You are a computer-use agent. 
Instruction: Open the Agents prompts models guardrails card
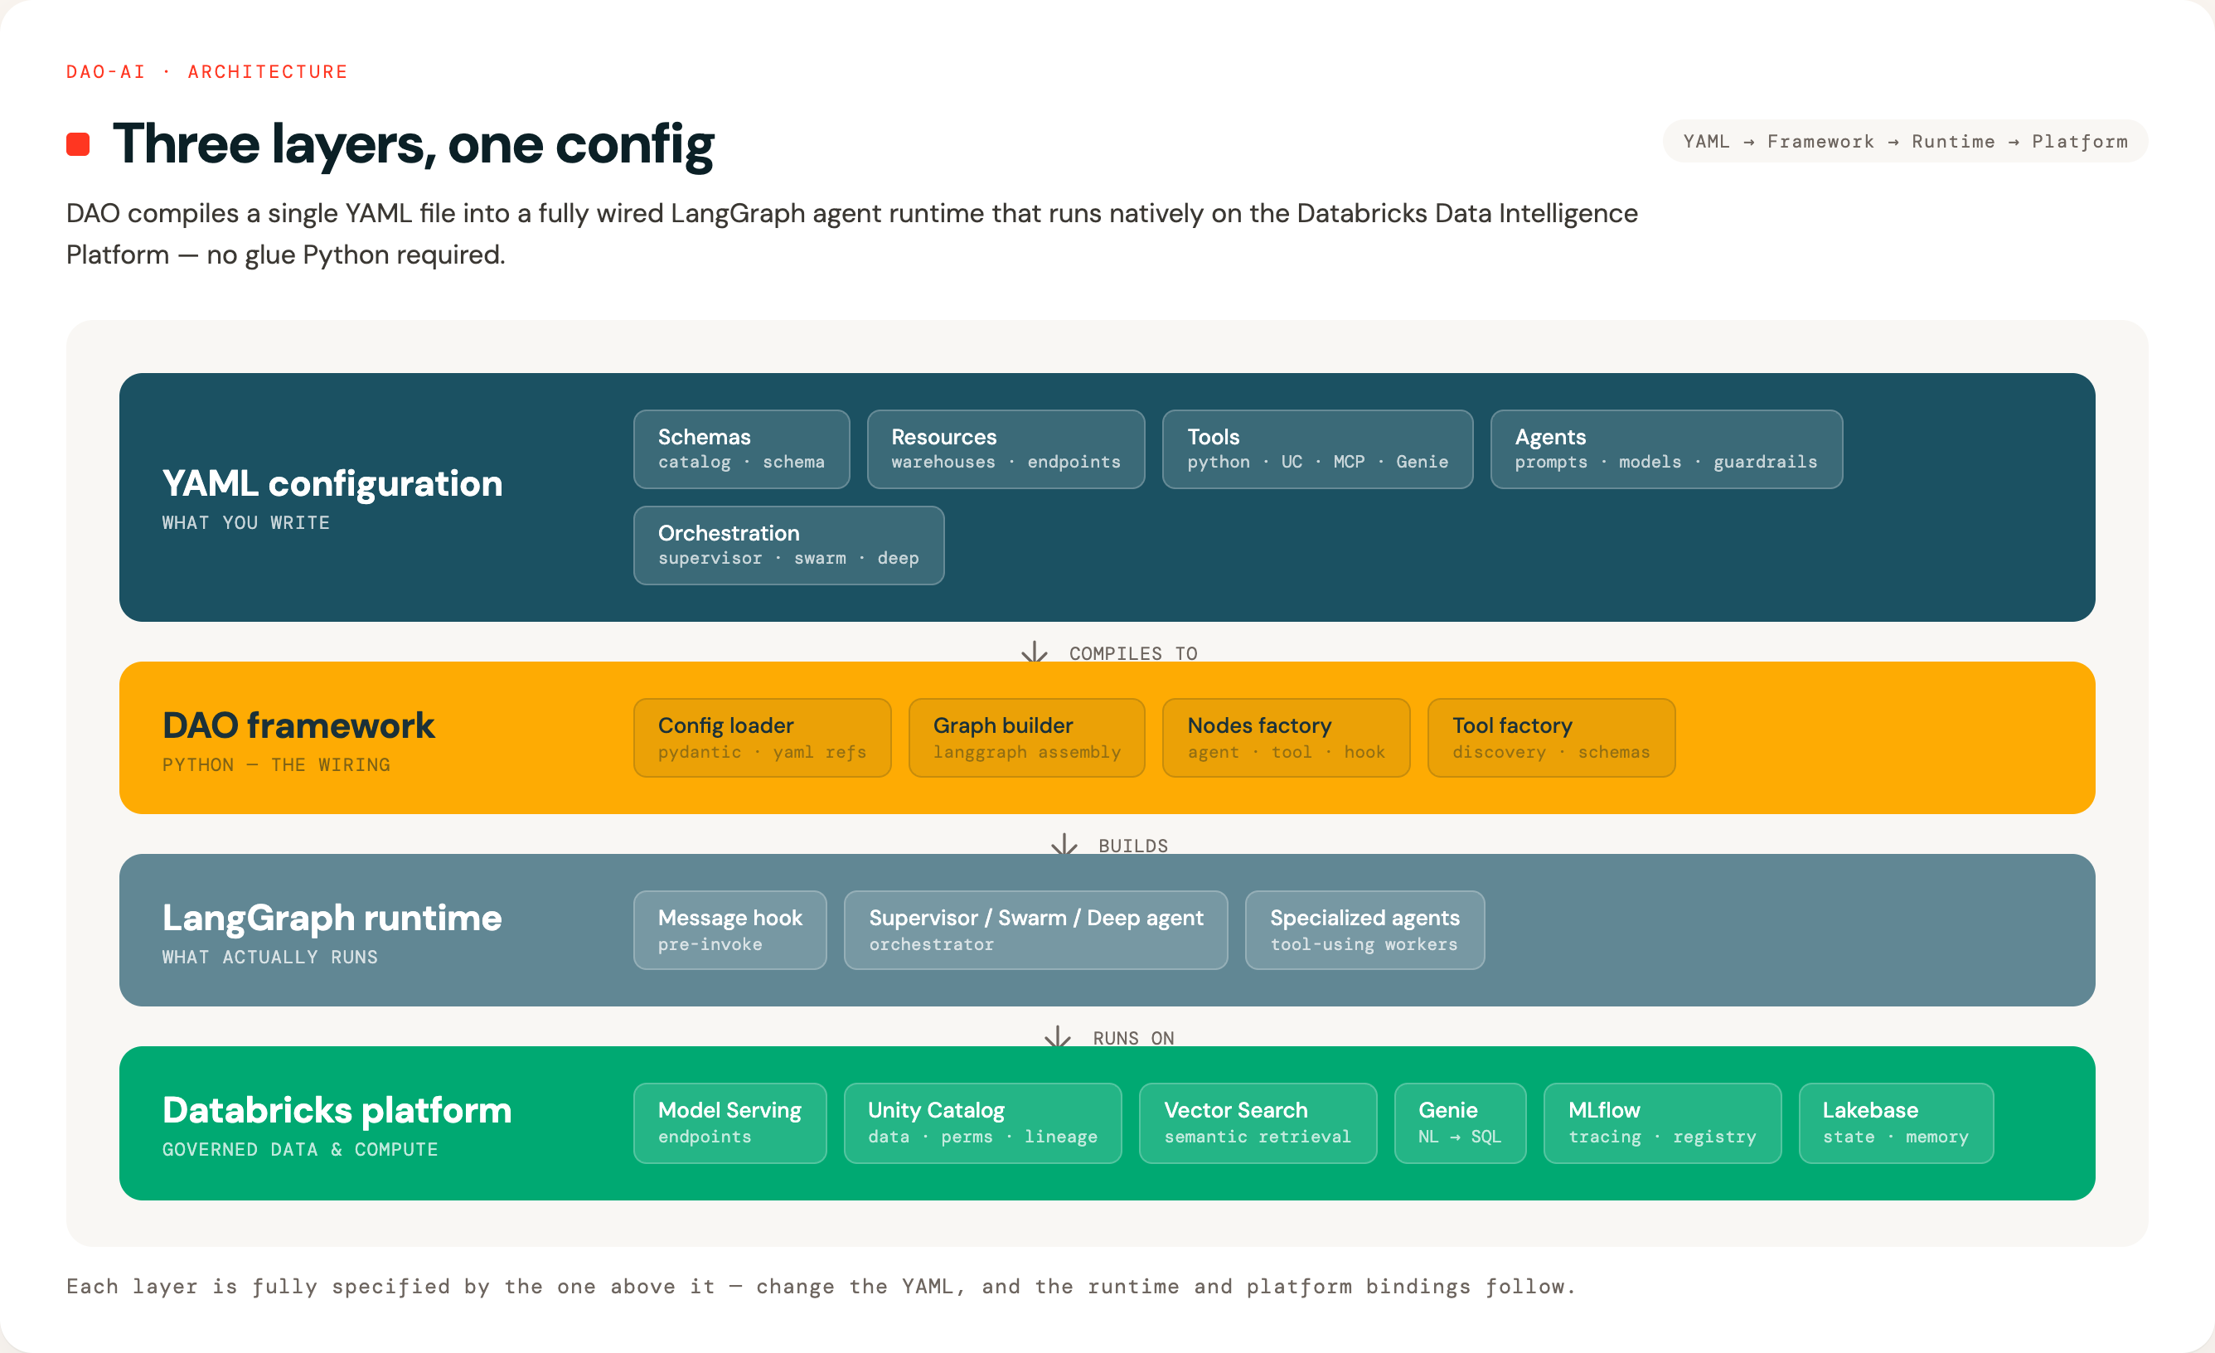[x=1665, y=449]
